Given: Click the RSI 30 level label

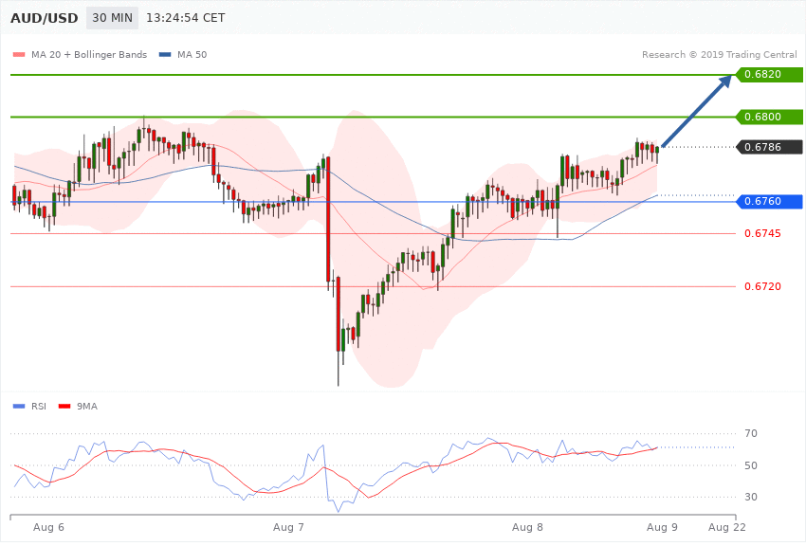Looking at the screenshot, I should (x=750, y=497).
